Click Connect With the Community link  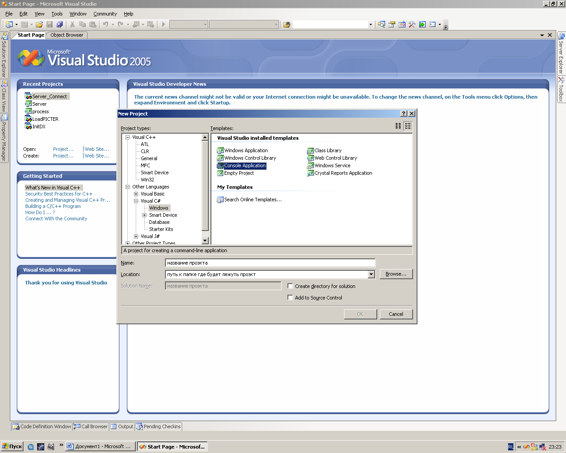pos(56,219)
